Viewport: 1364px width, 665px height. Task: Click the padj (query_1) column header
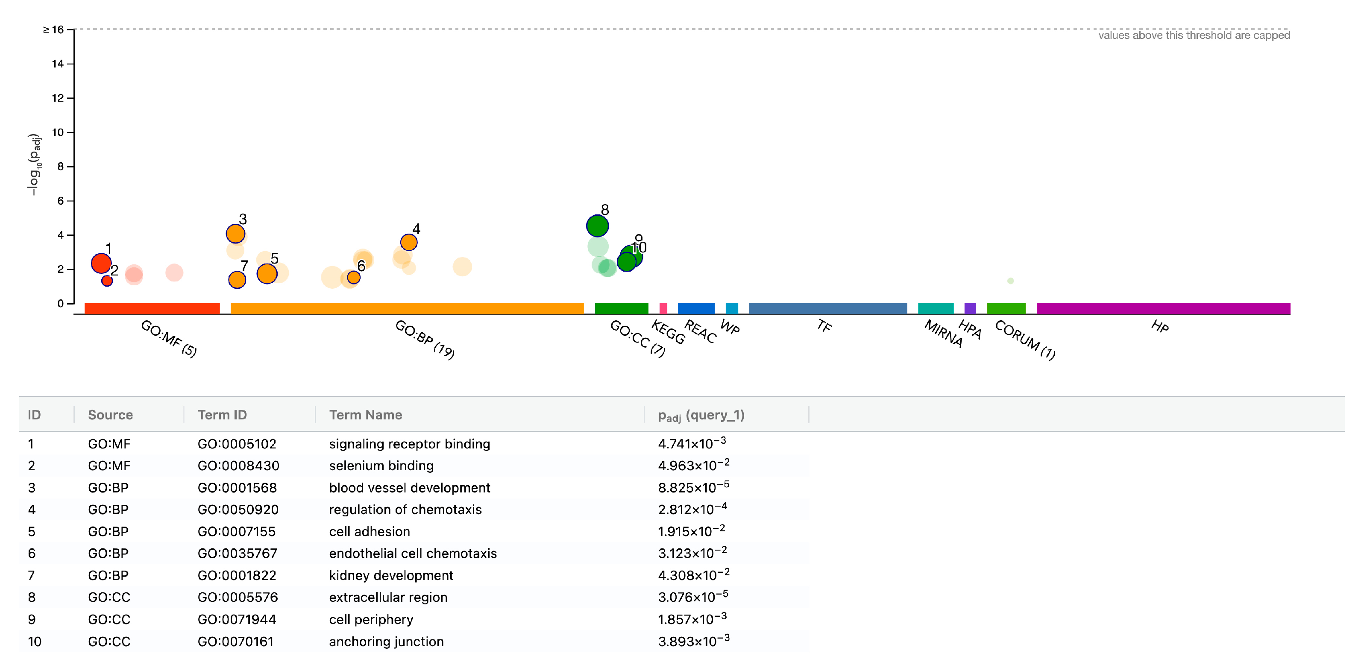click(x=701, y=415)
